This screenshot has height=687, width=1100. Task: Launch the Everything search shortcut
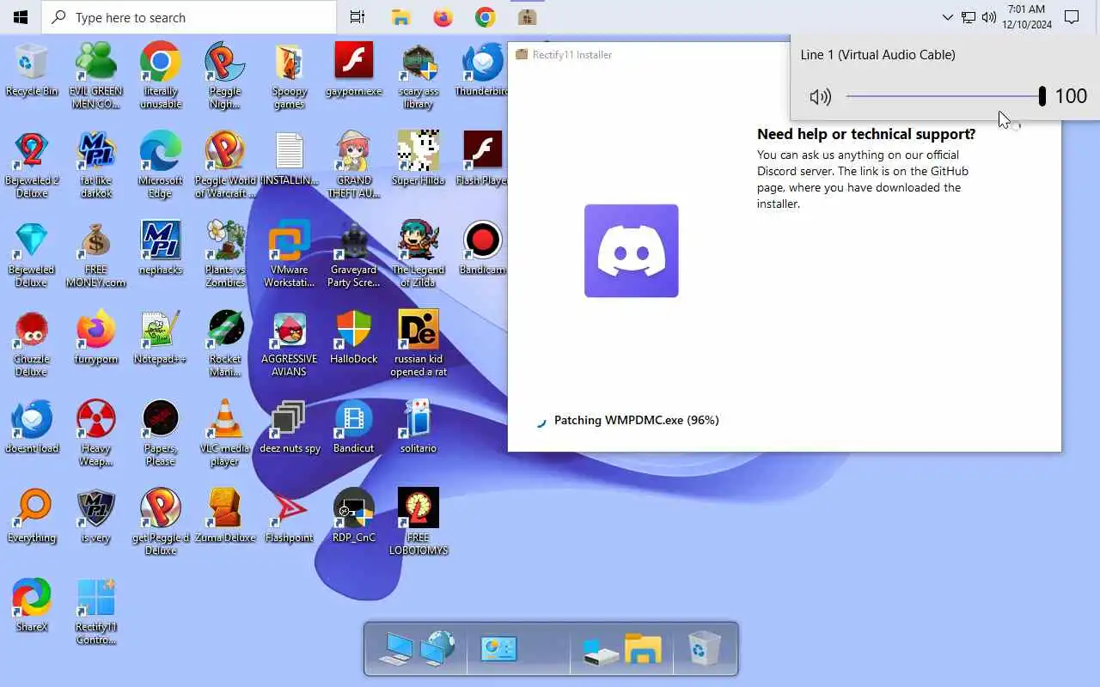[32, 516]
